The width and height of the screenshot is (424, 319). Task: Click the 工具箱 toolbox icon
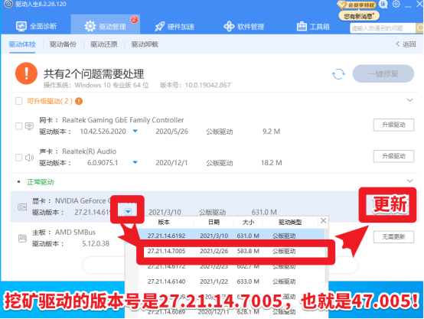pos(302,27)
